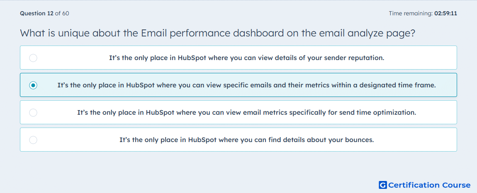Screen dimensions: 477x193
Task: Click the "of 60" question count text
Action: [62, 13]
